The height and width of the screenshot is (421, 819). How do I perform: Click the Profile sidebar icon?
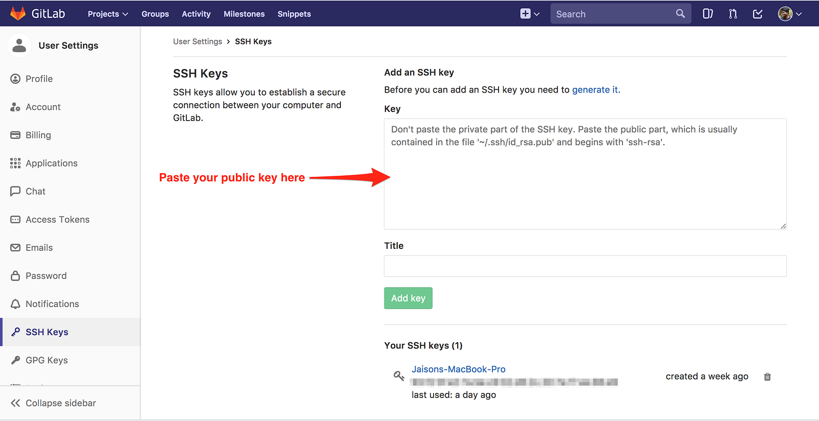pyautogui.click(x=16, y=79)
